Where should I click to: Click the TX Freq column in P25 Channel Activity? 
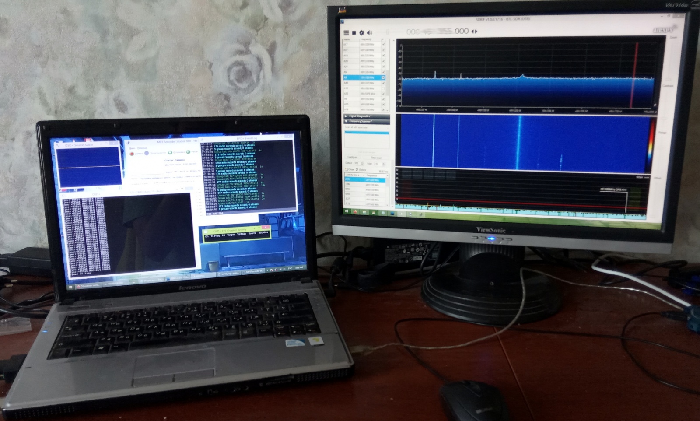[x=215, y=235]
